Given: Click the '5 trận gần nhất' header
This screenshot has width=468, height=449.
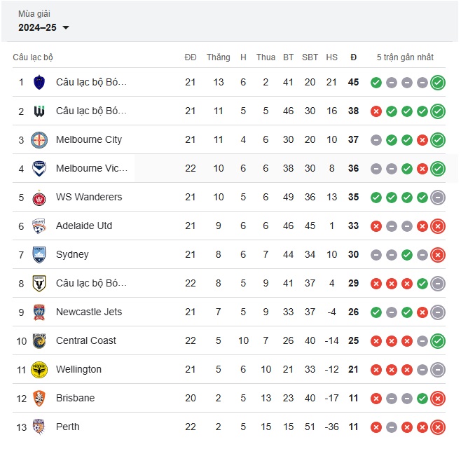Looking at the screenshot, I should click(x=405, y=57).
